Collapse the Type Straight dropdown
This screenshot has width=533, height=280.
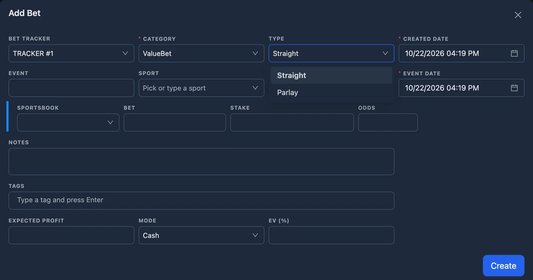(331, 53)
